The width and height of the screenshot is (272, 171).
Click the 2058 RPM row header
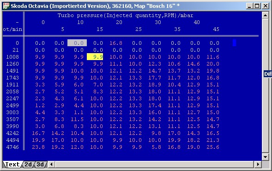tap(12, 92)
